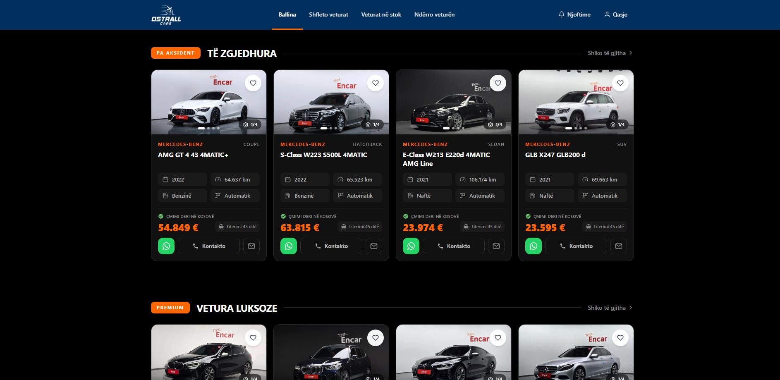The image size is (780, 380).
Task: Click the PREMIUM badge
Action: 170,308
